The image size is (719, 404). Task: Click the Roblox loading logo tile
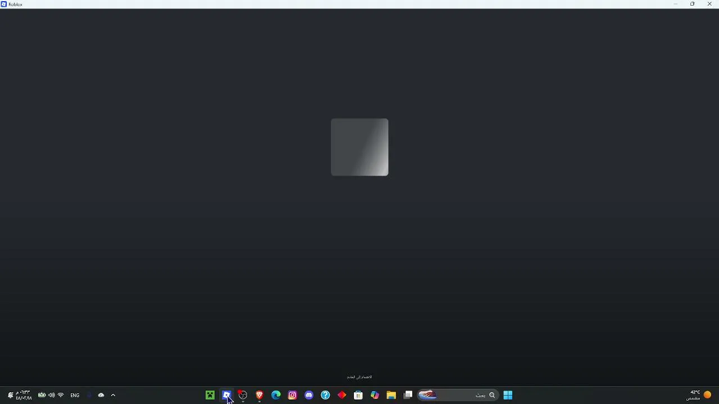coord(359,147)
